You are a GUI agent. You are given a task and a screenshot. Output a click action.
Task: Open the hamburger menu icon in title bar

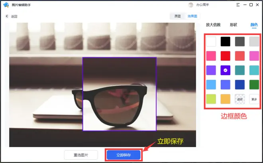click(x=238, y=5)
